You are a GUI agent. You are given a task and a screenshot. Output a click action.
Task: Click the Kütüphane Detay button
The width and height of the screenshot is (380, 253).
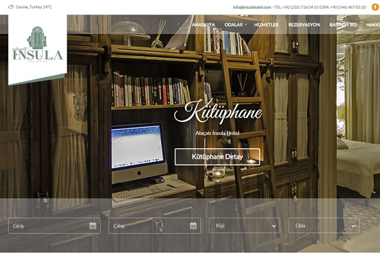217,157
